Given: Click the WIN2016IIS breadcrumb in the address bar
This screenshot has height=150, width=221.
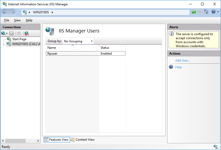Looking at the screenshot, I should [41, 12].
